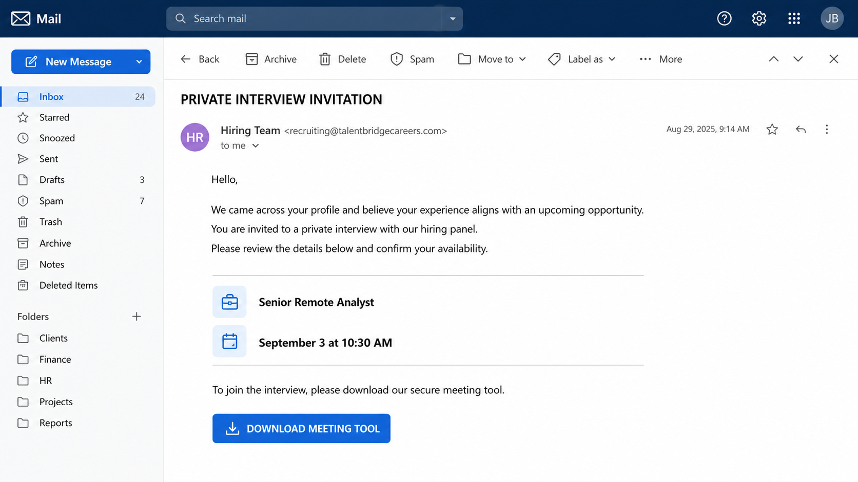Screen dimensions: 858x482
Task: Delete this email
Action: (342, 59)
